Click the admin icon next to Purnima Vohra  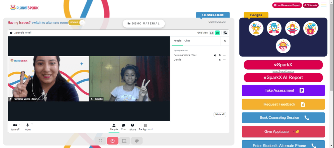pyautogui.click(x=215, y=55)
